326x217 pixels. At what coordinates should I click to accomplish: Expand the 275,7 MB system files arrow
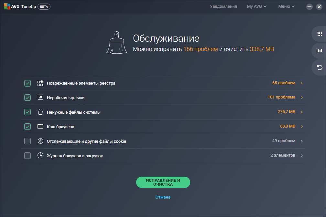point(302,112)
